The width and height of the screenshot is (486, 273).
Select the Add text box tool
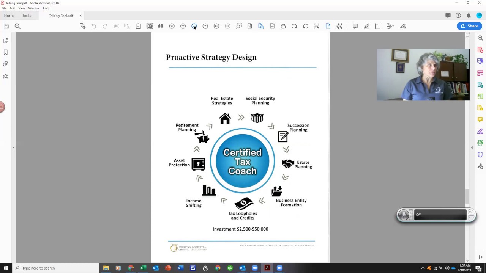[x=377, y=26]
